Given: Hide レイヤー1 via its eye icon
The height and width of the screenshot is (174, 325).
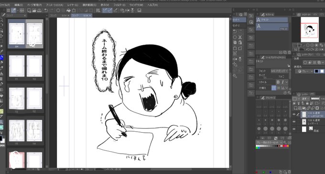Looking at the screenshot, I should [x=294, y=122].
